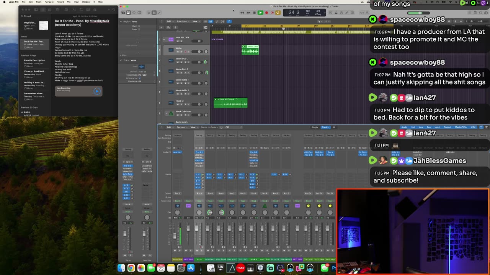Toggle the global Solo S button
Viewport: 490px width, 275px height.
[x=175, y=27]
